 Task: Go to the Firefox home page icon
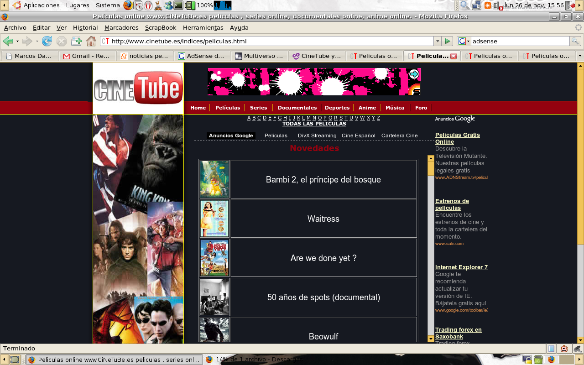[91, 41]
